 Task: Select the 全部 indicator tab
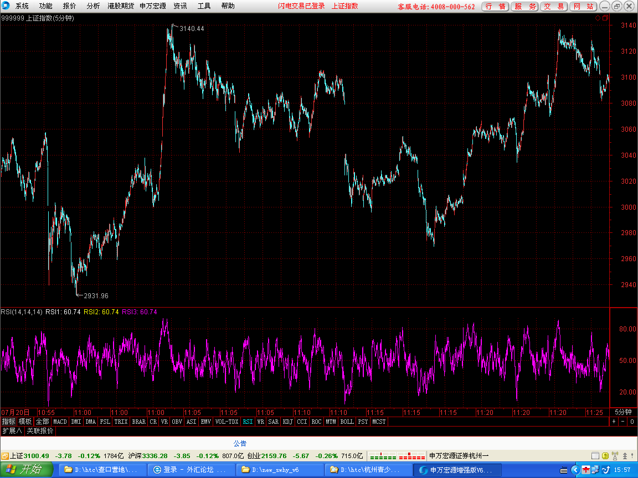42,422
